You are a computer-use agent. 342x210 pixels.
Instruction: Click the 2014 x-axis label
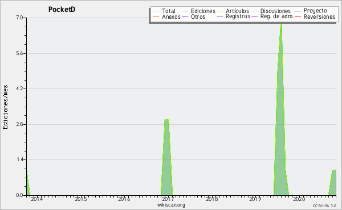36,199
